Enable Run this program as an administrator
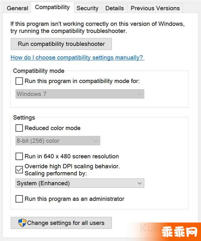Viewport: 201px width, 241px height. pos(19,199)
